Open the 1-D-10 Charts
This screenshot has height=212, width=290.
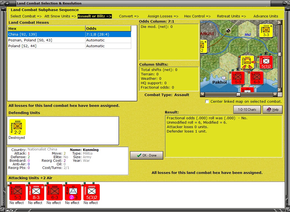coord(247,110)
